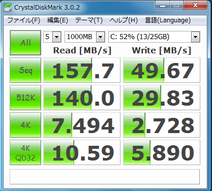Select the Seq read result 157.7
The height and width of the screenshot is (191, 212).
(82, 70)
